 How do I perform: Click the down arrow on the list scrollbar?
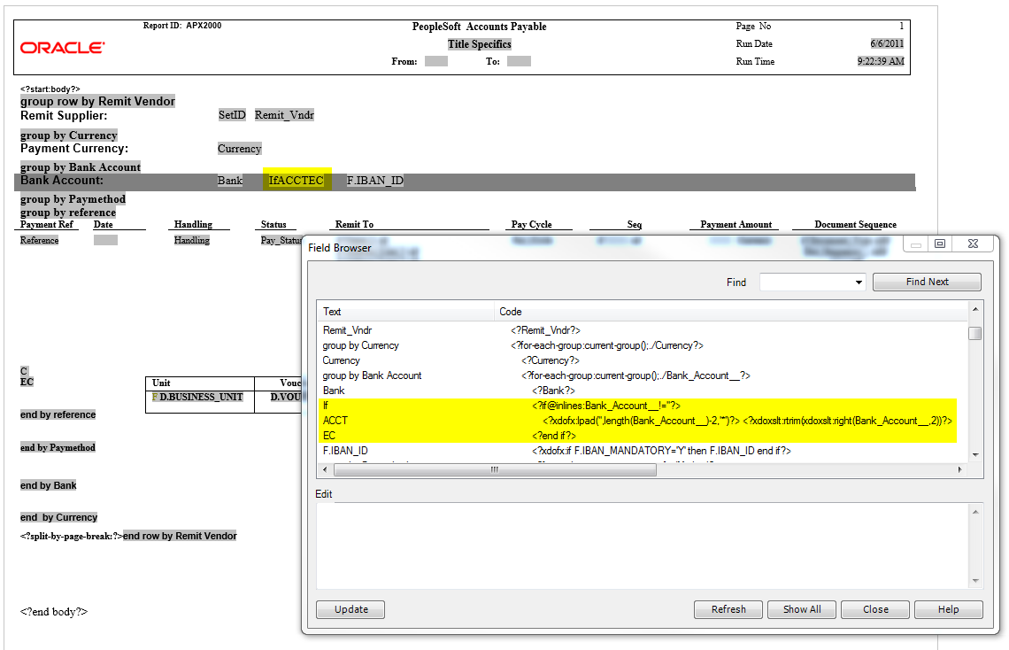[976, 455]
